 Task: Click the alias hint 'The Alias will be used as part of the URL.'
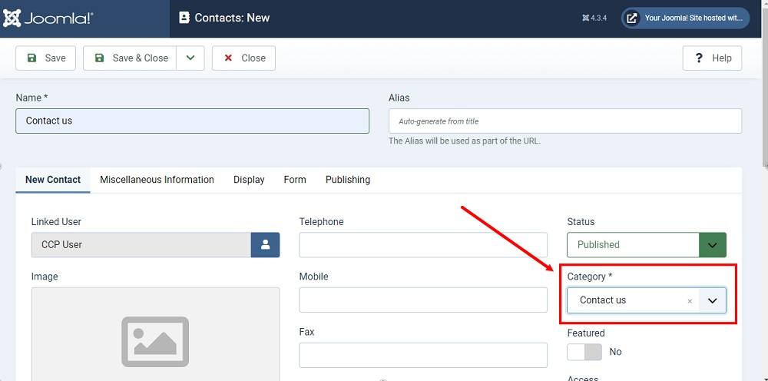465,141
